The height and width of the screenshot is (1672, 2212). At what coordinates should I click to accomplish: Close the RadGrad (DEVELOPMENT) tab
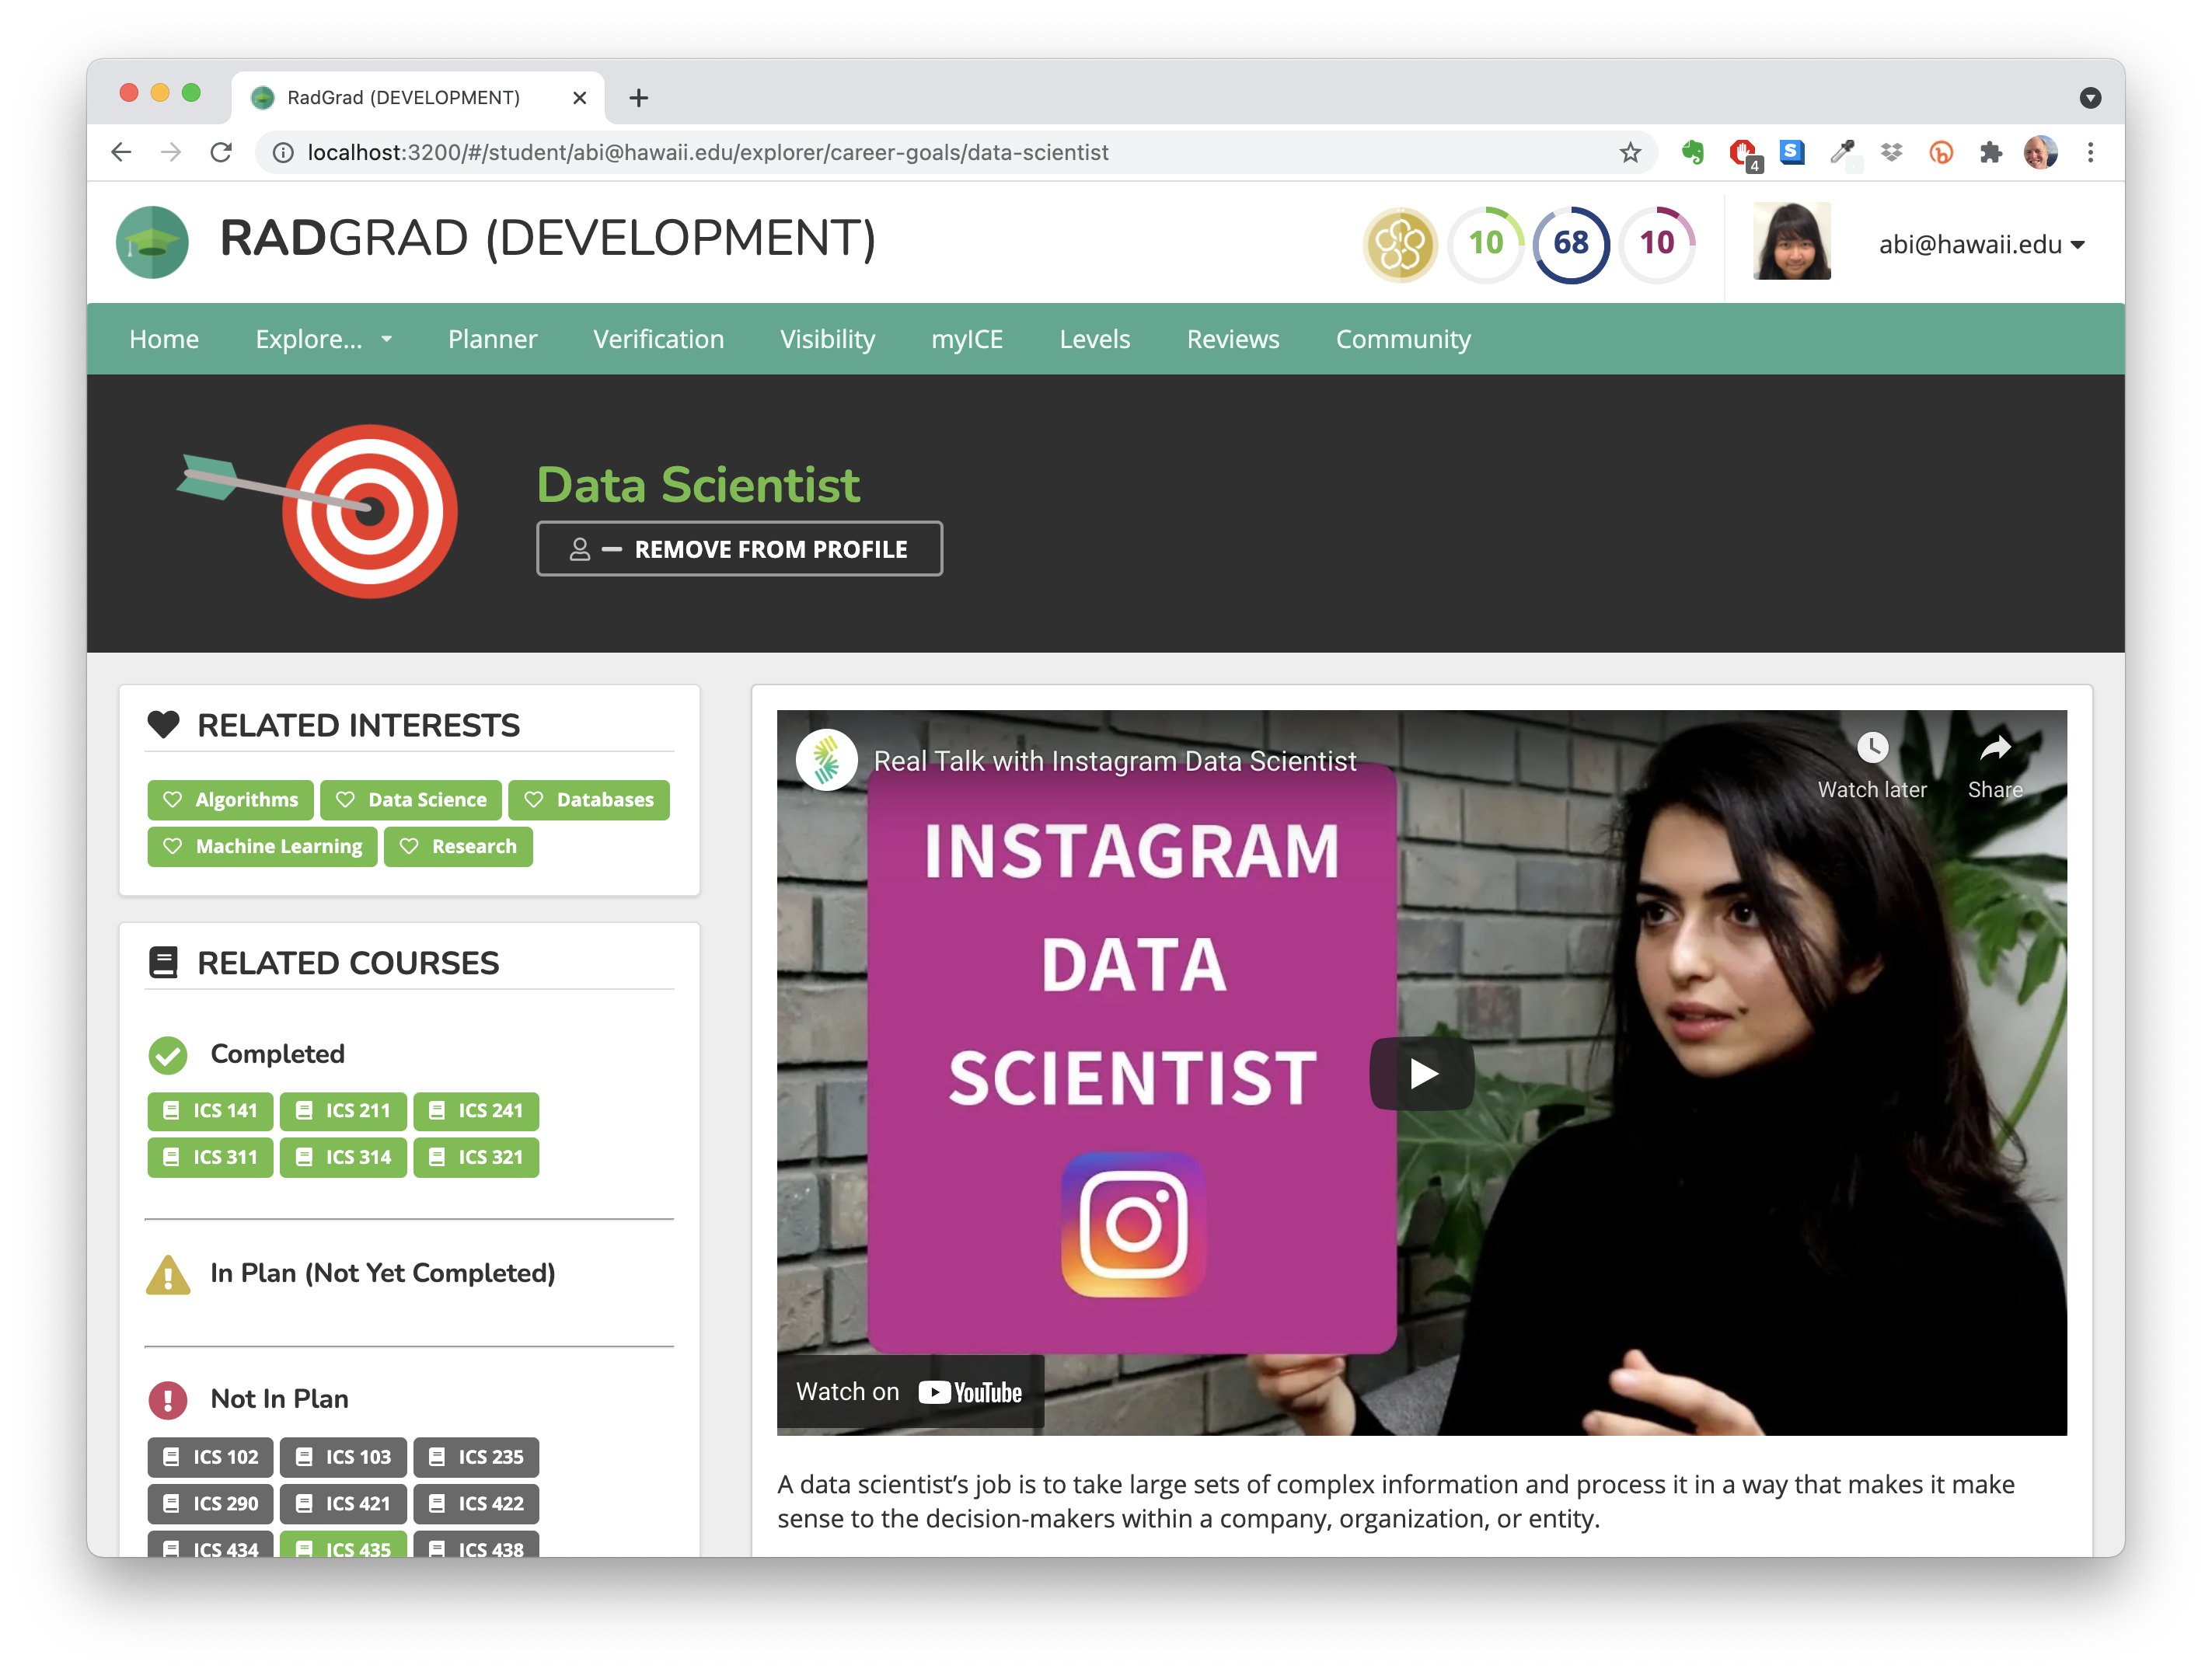(579, 98)
